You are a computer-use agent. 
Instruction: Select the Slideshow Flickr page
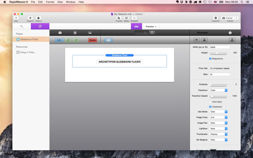click(31, 39)
